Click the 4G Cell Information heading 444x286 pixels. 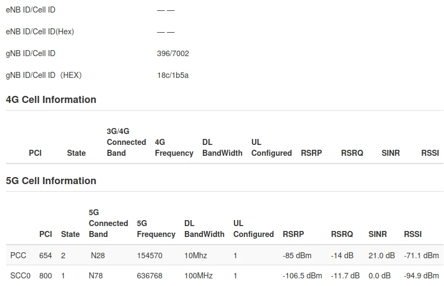pyautogui.click(x=51, y=100)
